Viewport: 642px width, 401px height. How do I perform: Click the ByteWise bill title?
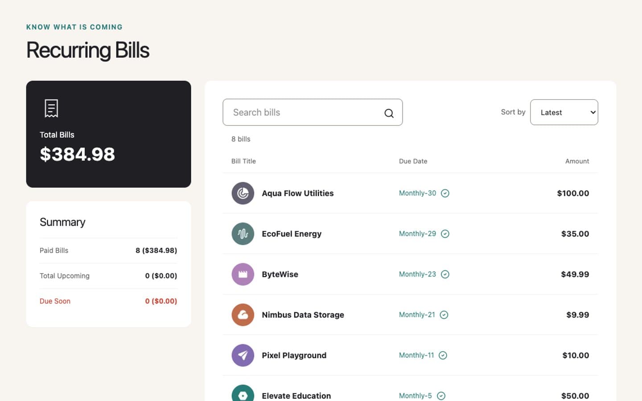pyautogui.click(x=280, y=274)
